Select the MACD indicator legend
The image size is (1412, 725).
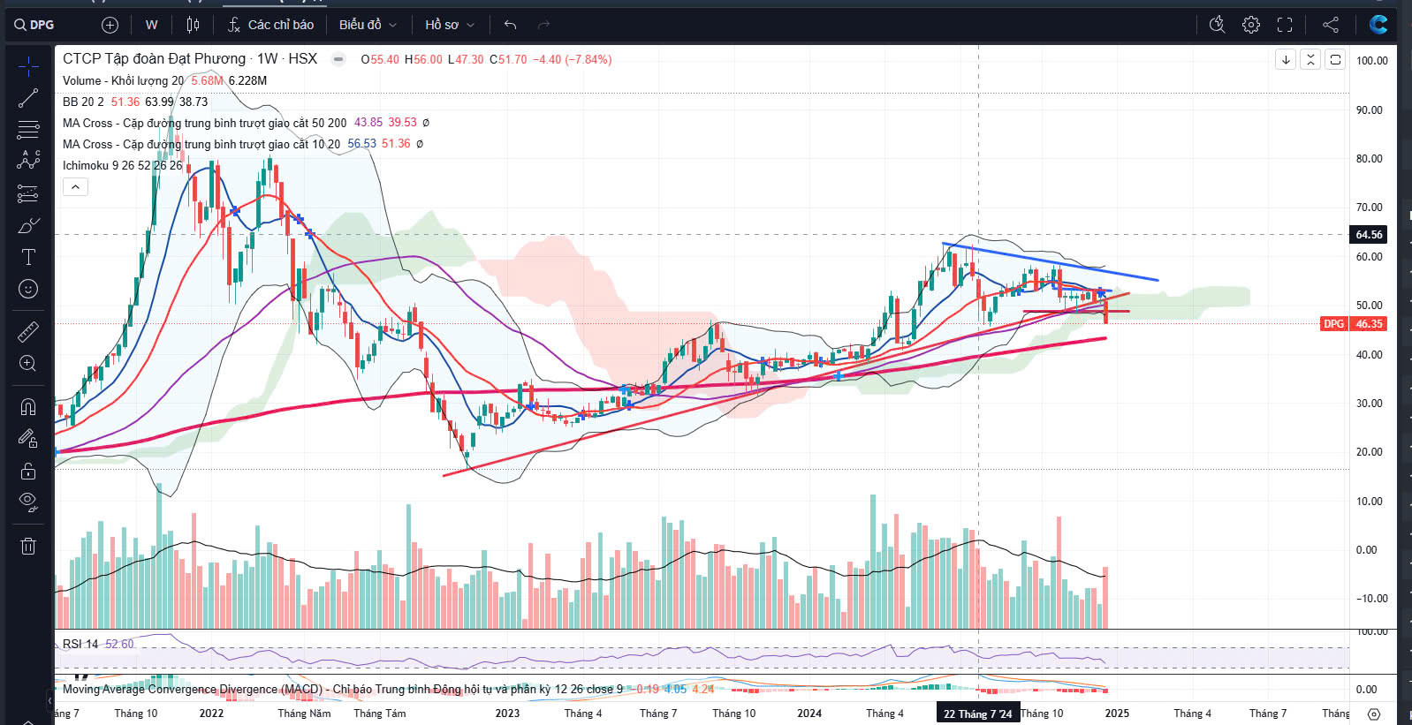click(342, 689)
